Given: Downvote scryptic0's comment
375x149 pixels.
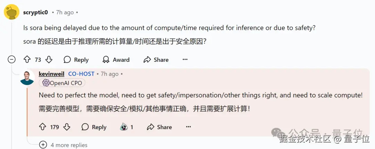Looking at the screenshot, I should tap(49, 59).
